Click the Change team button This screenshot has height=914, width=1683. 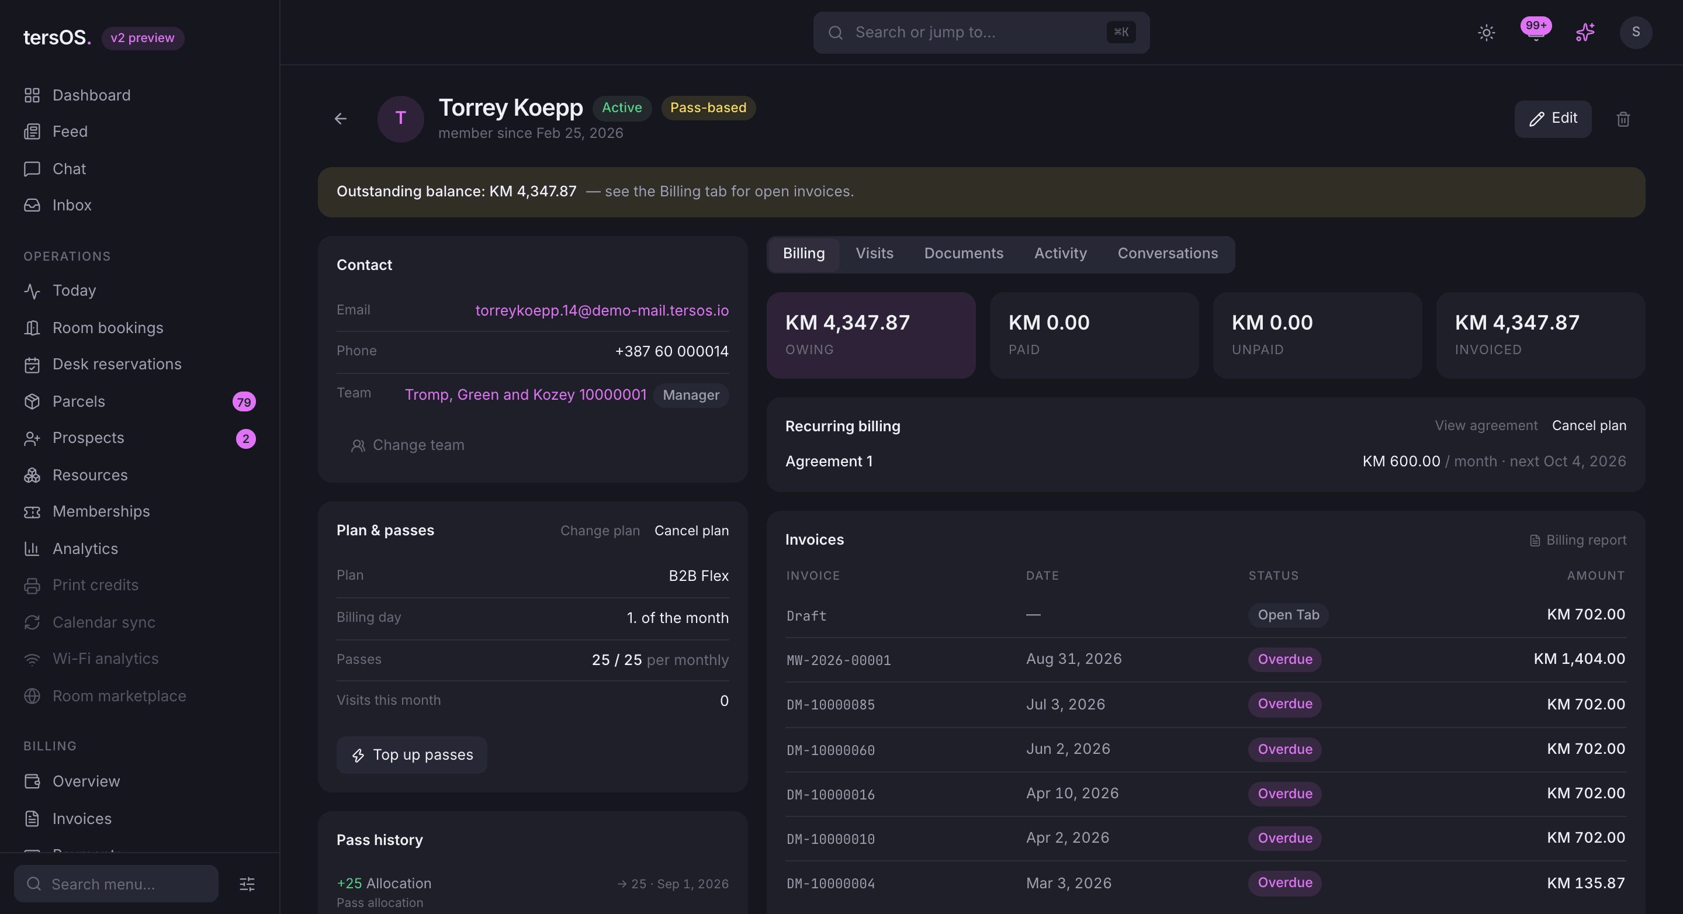coord(408,445)
